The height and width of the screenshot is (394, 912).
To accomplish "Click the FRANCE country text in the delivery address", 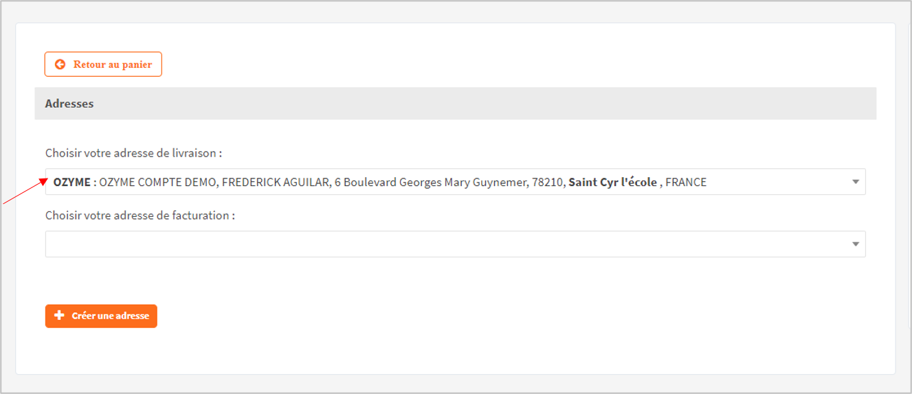I will (x=686, y=182).
